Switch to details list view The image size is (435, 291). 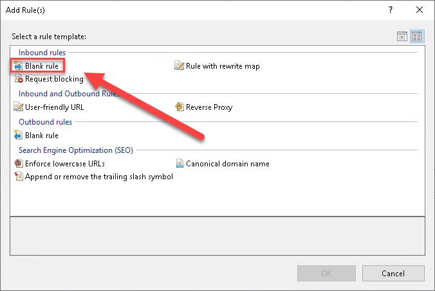(x=403, y=37)
